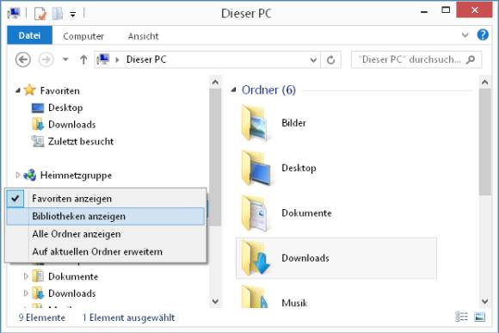This screenshot has width=499, height=333.
Task: Refresh the Dieser PC view
Action: point(331,60)
